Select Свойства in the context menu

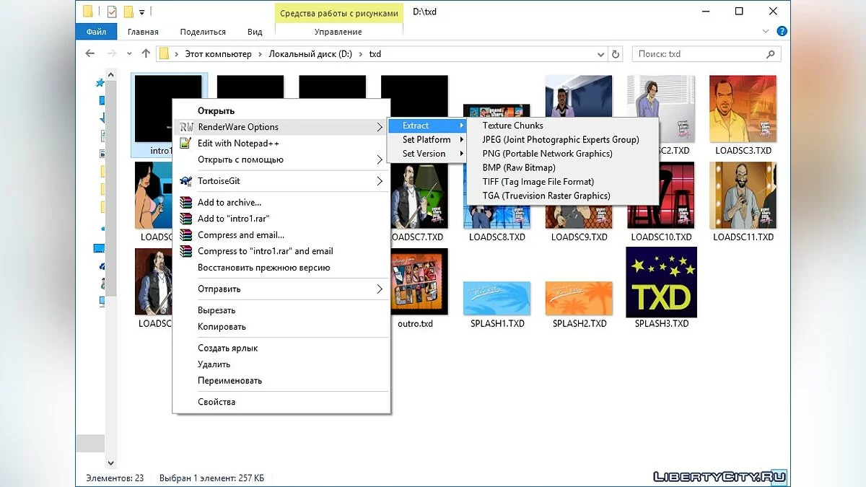216,402
